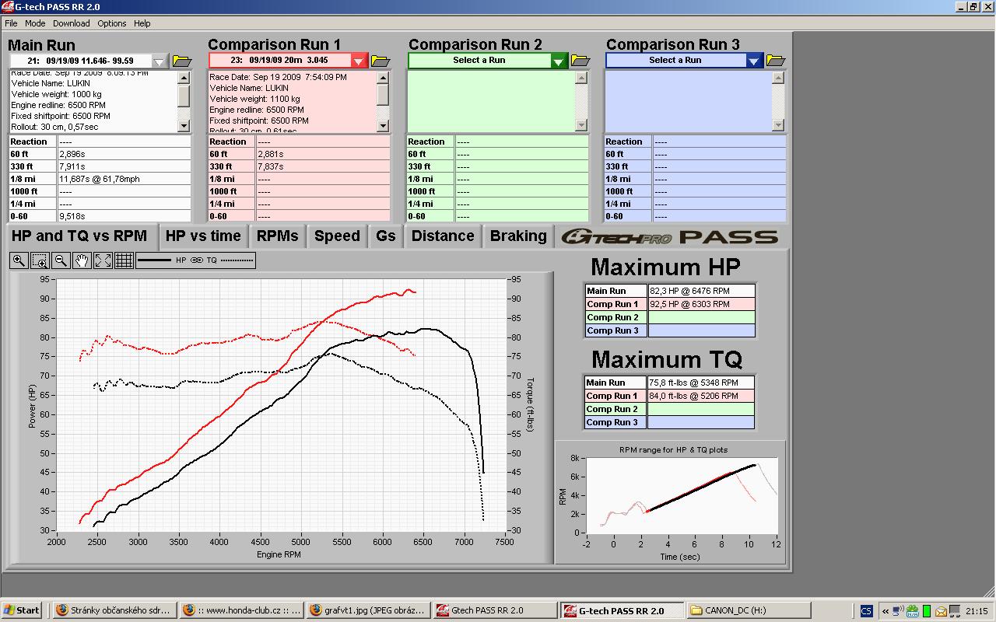Open the Braking tab
996x622 pixels.
click(517, 236)
